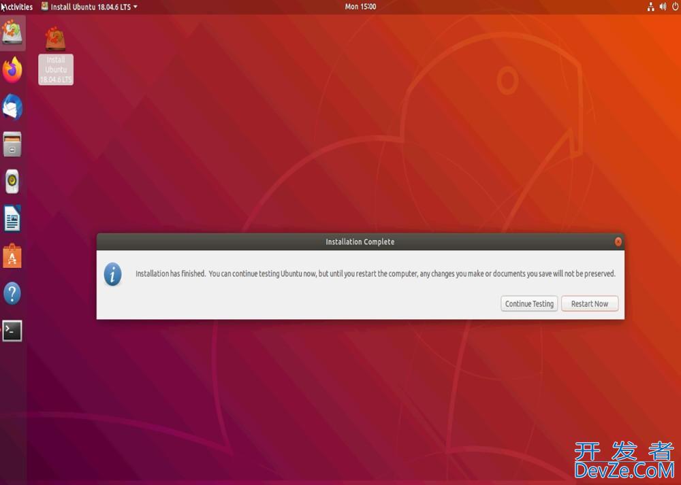Viewport: 681px width, 485px height.
Task: Open the Help icon in the dock
Action: tap(12, 293)
